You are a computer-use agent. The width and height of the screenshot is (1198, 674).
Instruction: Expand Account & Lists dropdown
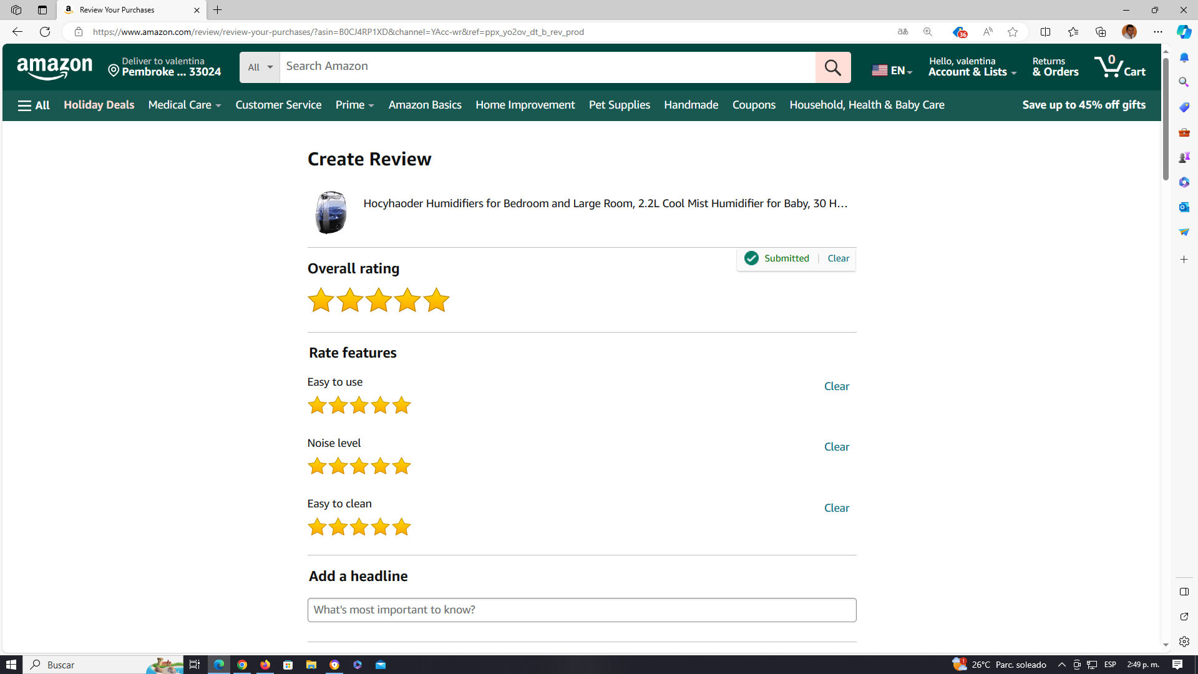point(972,67)
